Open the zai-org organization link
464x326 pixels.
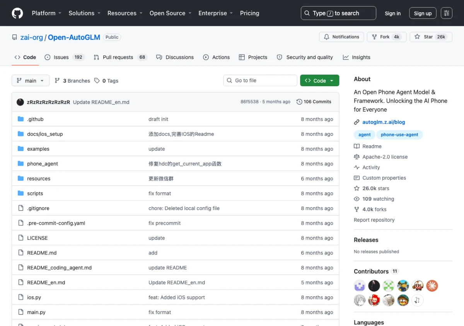click(32, 37)
